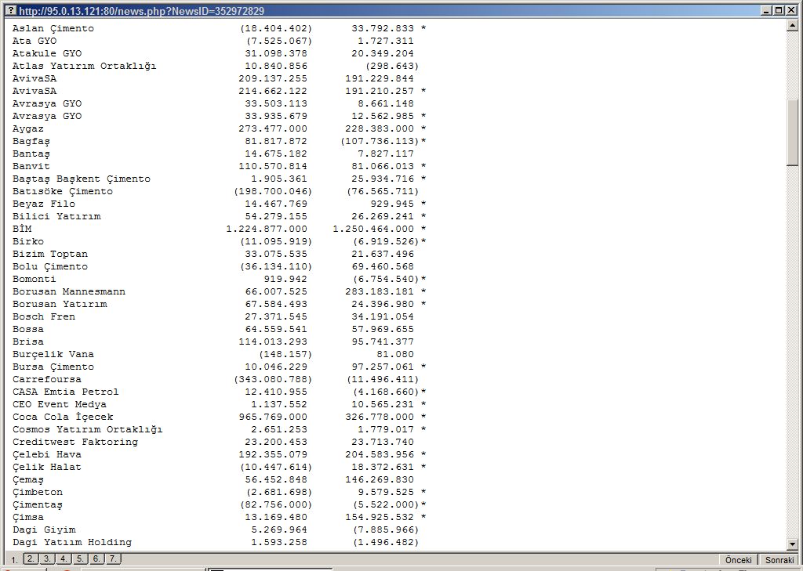Image resolution: width=803 pixels, height=571 pixels.
Task: Jump to page tab 5.
Action: pyautogui.click(x=80, y=558)
